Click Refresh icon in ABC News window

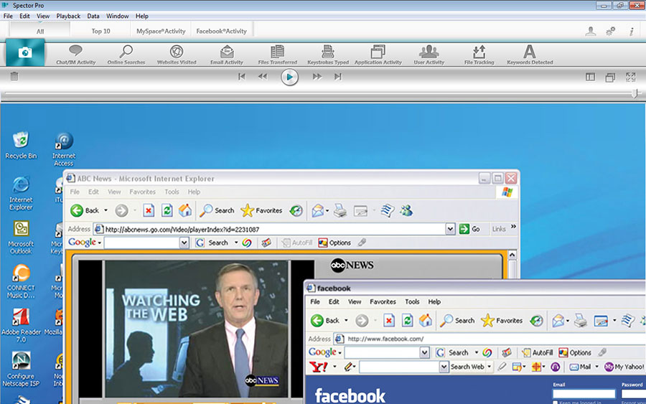click(167, 210)
